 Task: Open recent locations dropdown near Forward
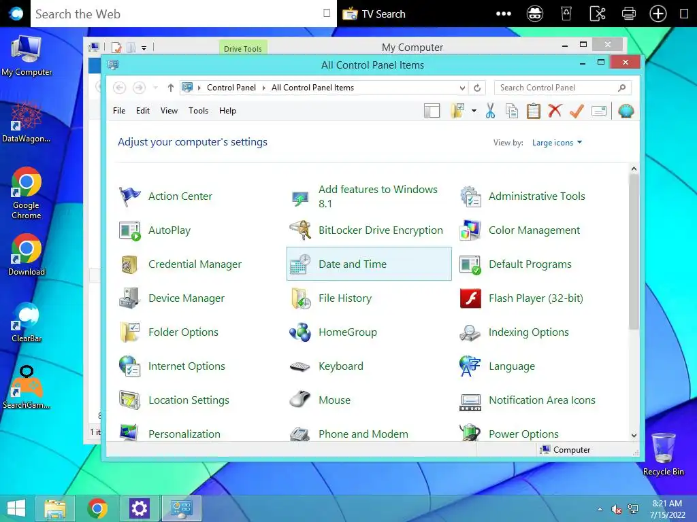click(156, 88)
